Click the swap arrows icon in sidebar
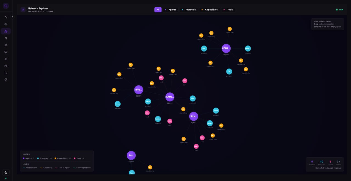 (6, 38)
